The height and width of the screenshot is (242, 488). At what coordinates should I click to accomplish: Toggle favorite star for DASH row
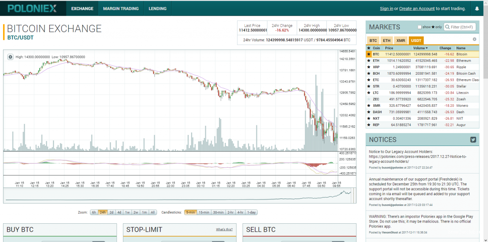click(x=368, y=112)
